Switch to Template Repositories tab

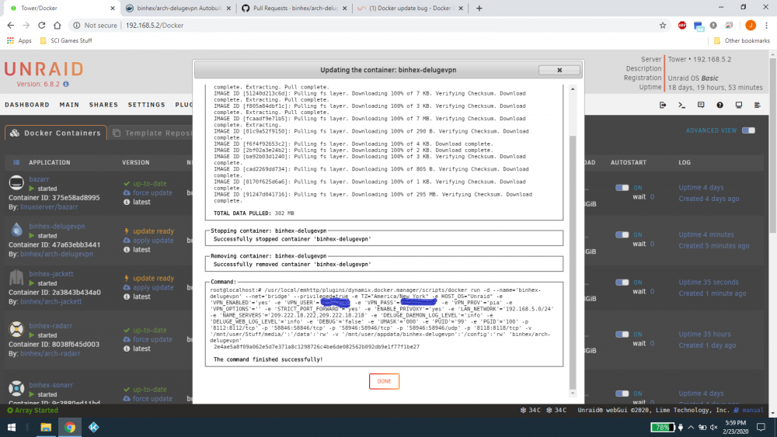click(x=152, y=133)
